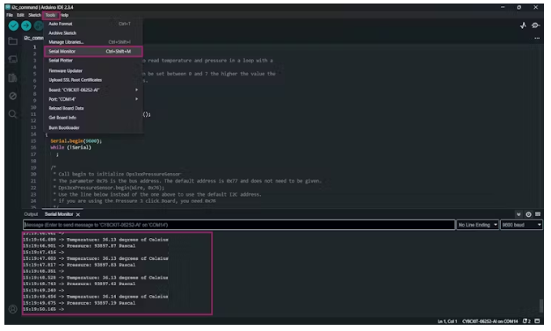Open the Sketchbook folder sidebar icon
Viewport: 551px width, 331px height.
click(12, 41)
